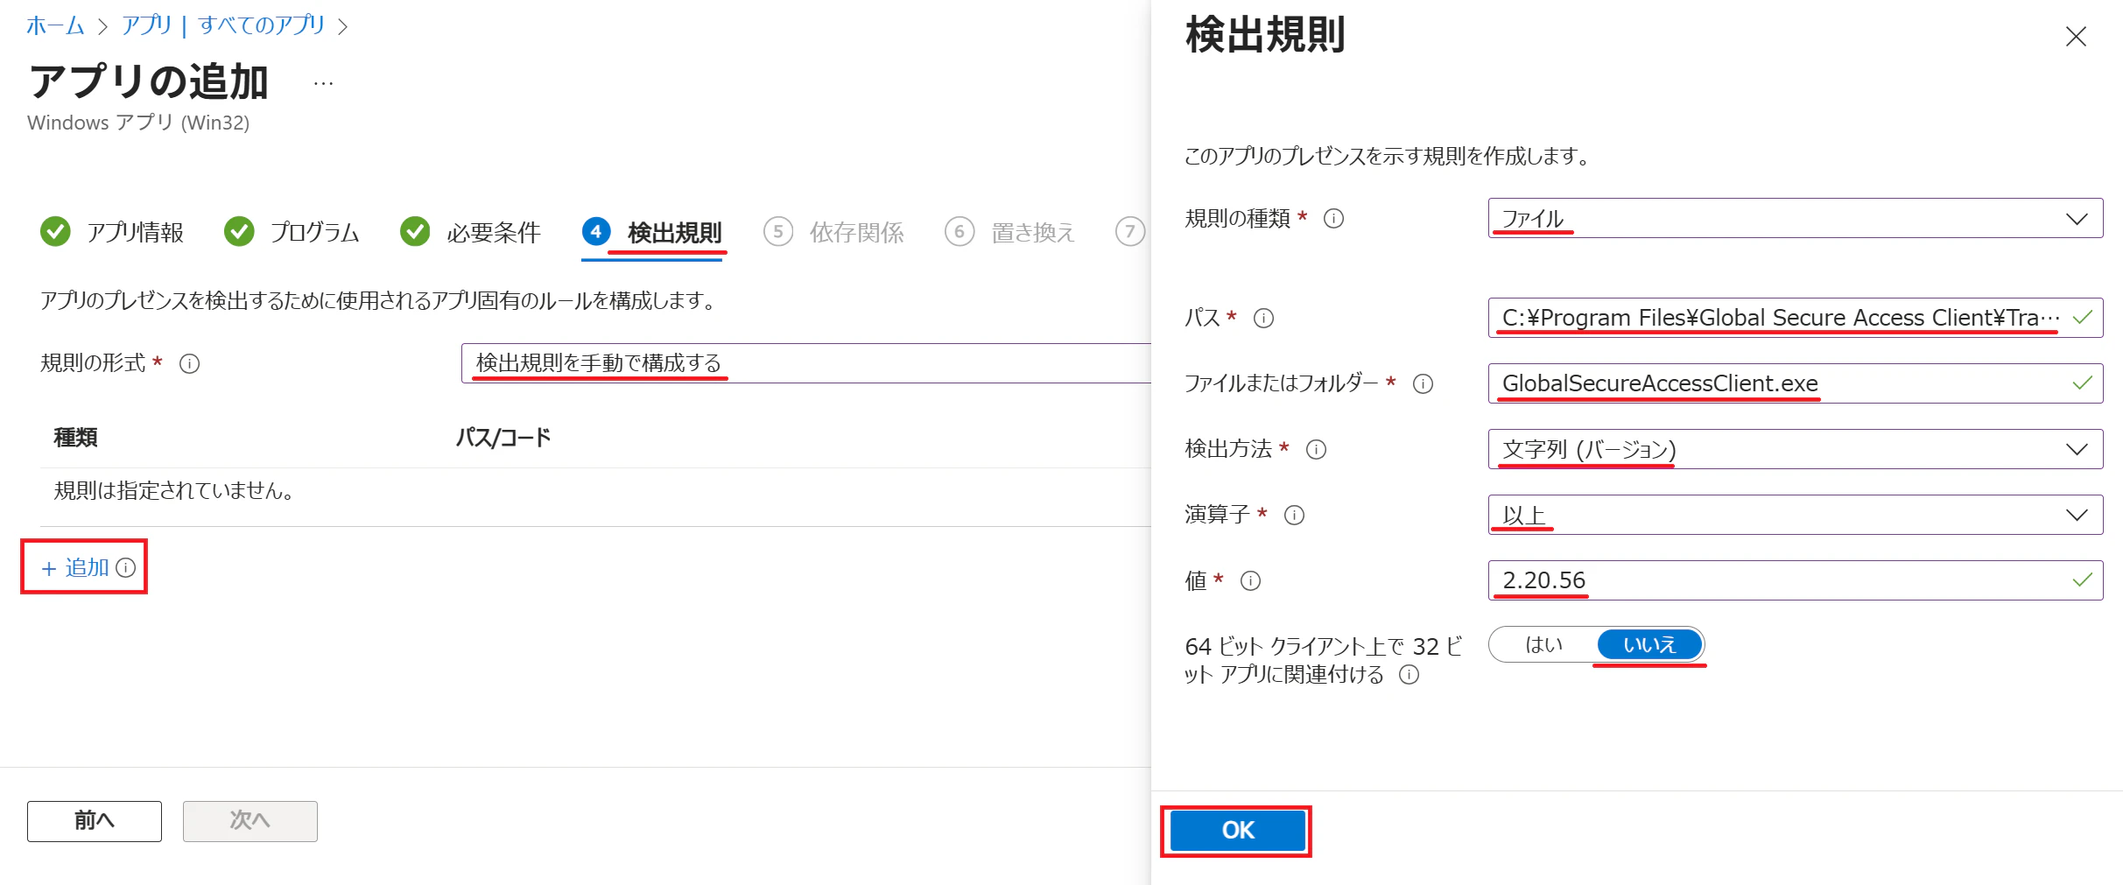Image resolution: width=2123 pixels, height=885 pixels.
Task: Click 前へ button
Action: click(95, 821)
